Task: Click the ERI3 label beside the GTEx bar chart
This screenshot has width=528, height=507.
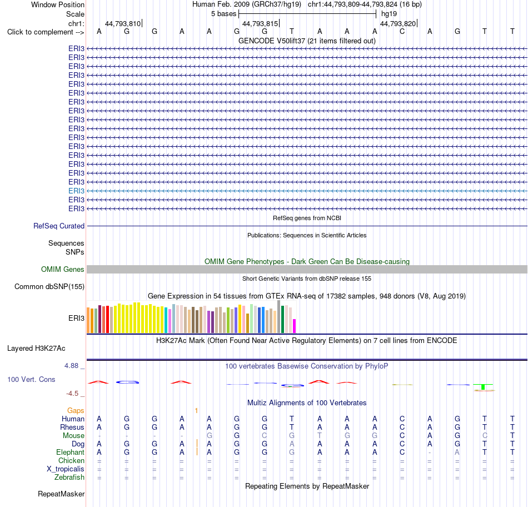Action: 76,318
